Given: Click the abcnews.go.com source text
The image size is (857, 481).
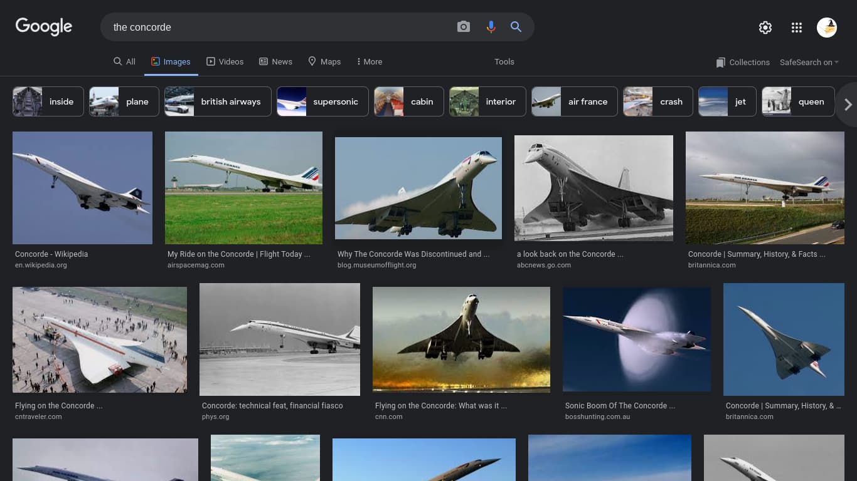Looking at the screenshot, I should 544,265.
